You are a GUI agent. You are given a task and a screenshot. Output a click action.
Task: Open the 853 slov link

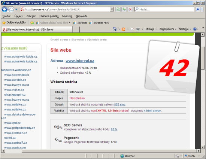[120, 104]
